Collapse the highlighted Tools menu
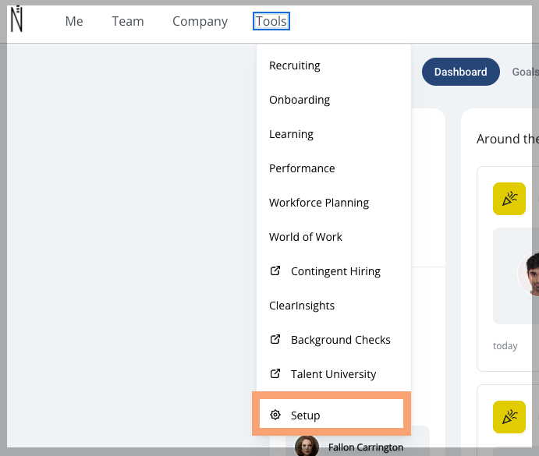The height and width of the screenshot is (456, 539). 271,22
